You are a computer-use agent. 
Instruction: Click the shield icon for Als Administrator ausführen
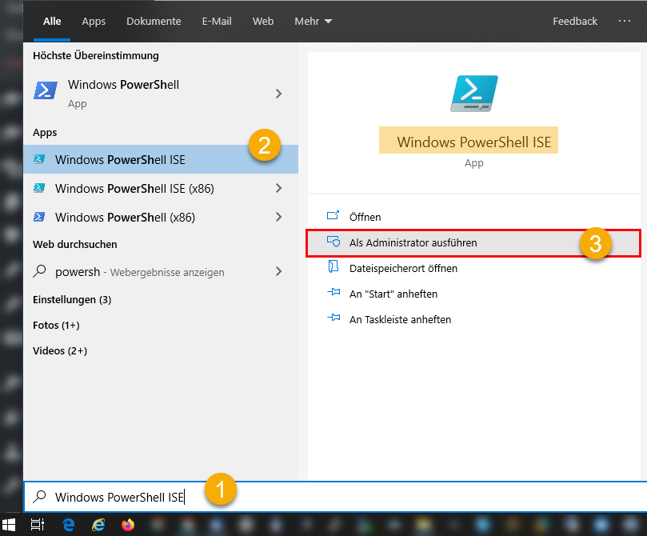333,242
